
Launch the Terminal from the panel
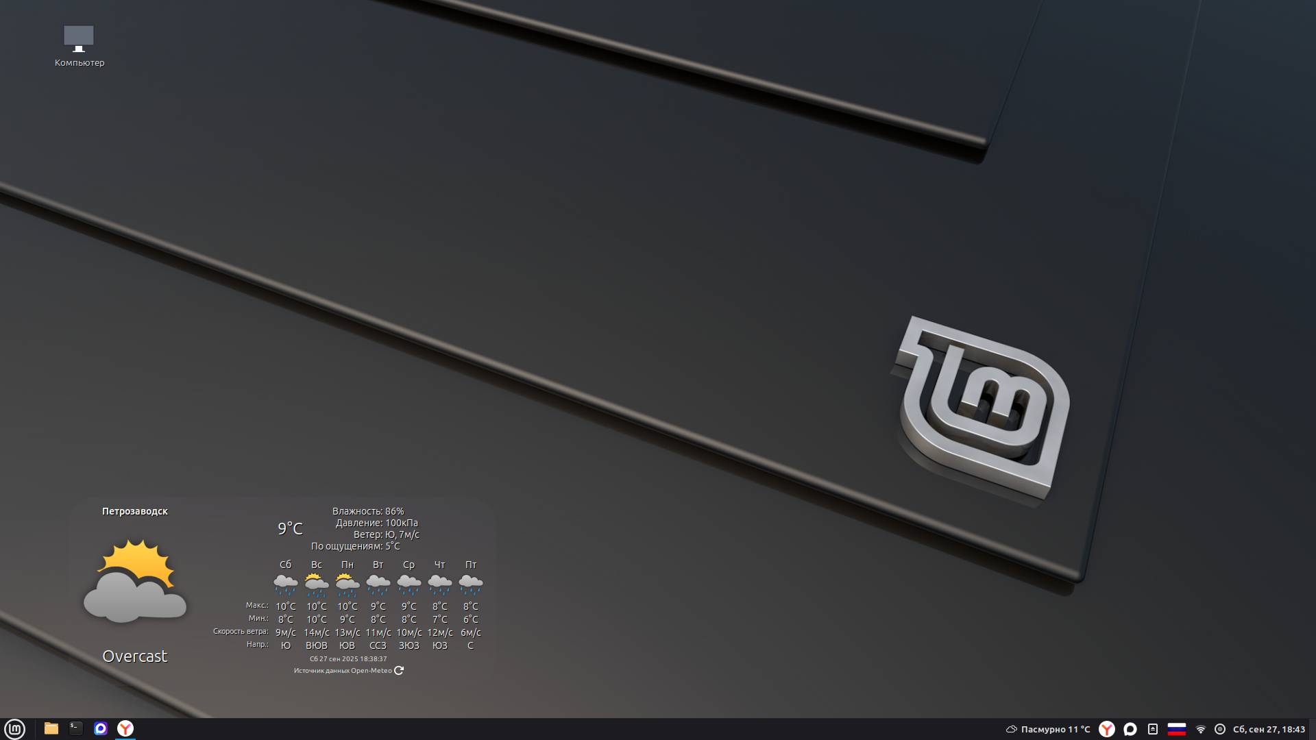(x=76, y=728)
